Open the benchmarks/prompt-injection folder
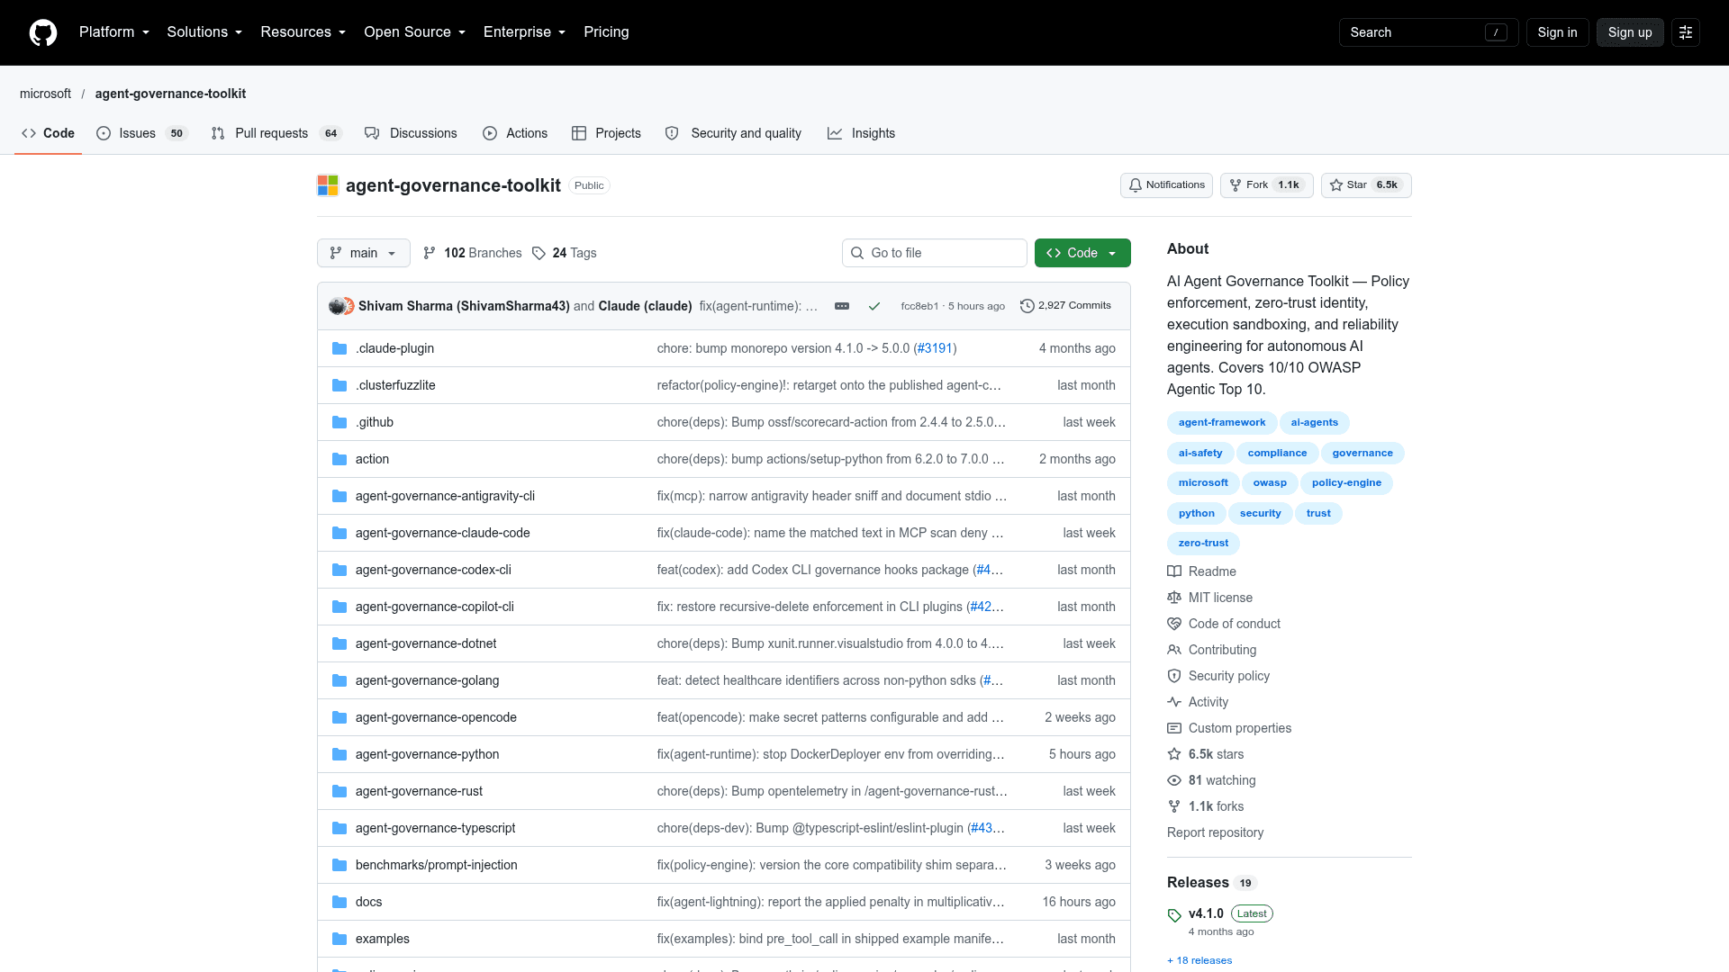This screenshot has height=972, width=1729. click(436, 865)
